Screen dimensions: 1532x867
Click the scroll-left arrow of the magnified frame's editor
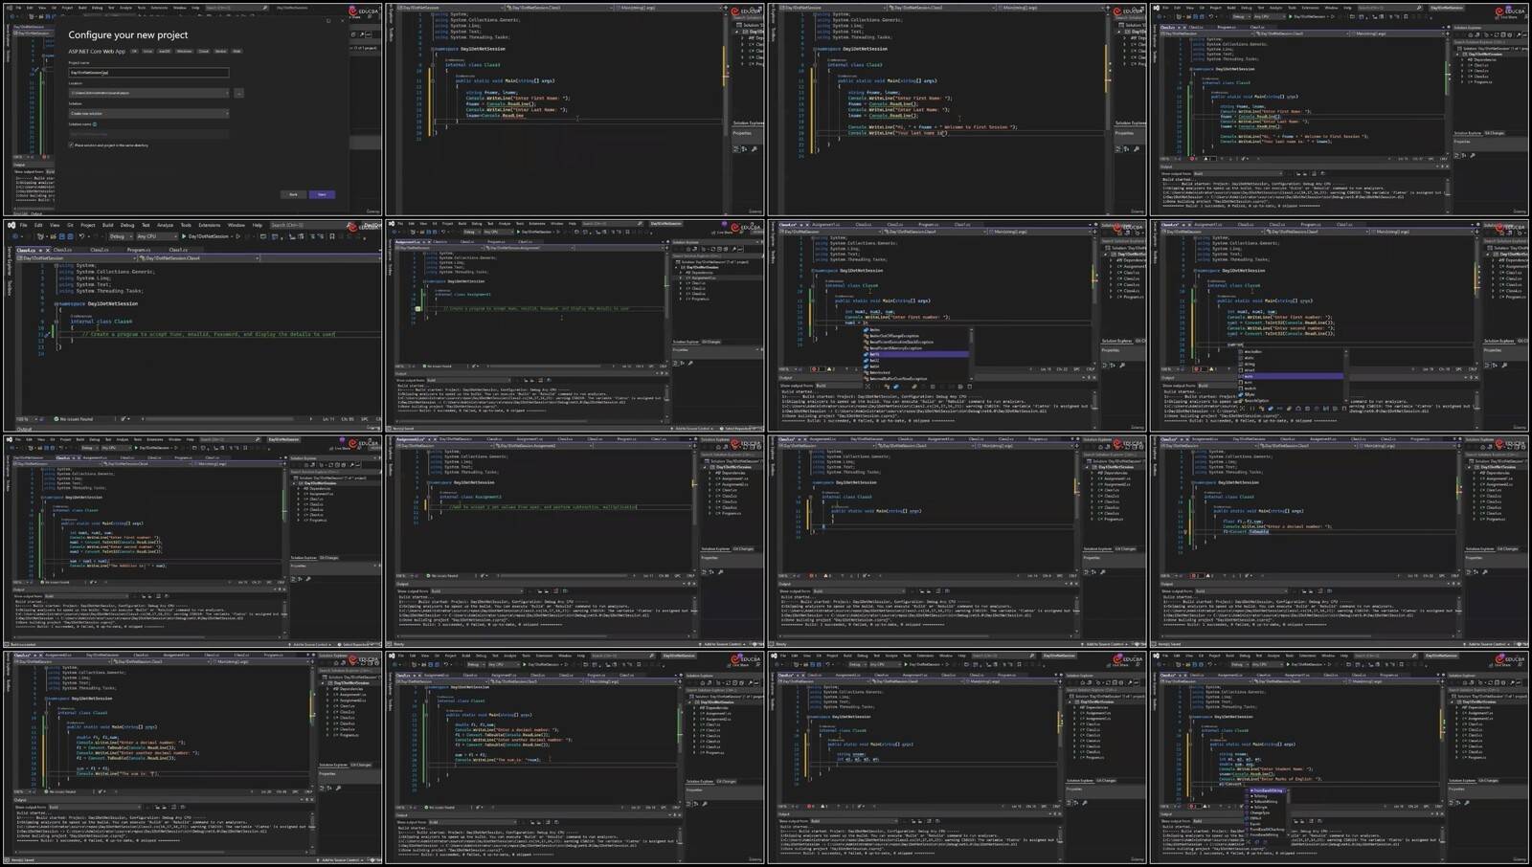click(x=141, y=419)
